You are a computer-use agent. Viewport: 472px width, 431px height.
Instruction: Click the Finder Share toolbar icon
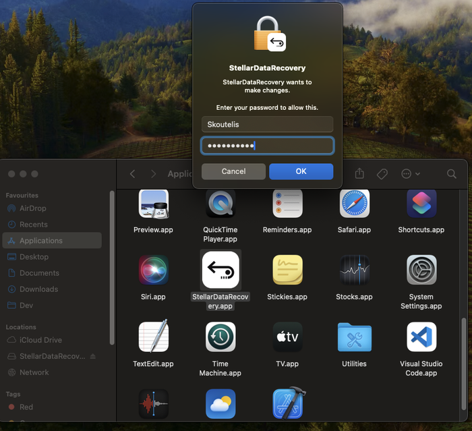point(359,173)
